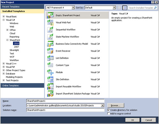Select the Modeling Projects node
The width and height of the screenshot is (159, 124).
[x=14, y=77]
